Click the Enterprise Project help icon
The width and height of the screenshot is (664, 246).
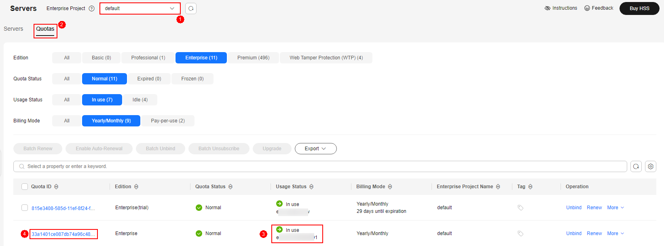[x=91, y=8]
